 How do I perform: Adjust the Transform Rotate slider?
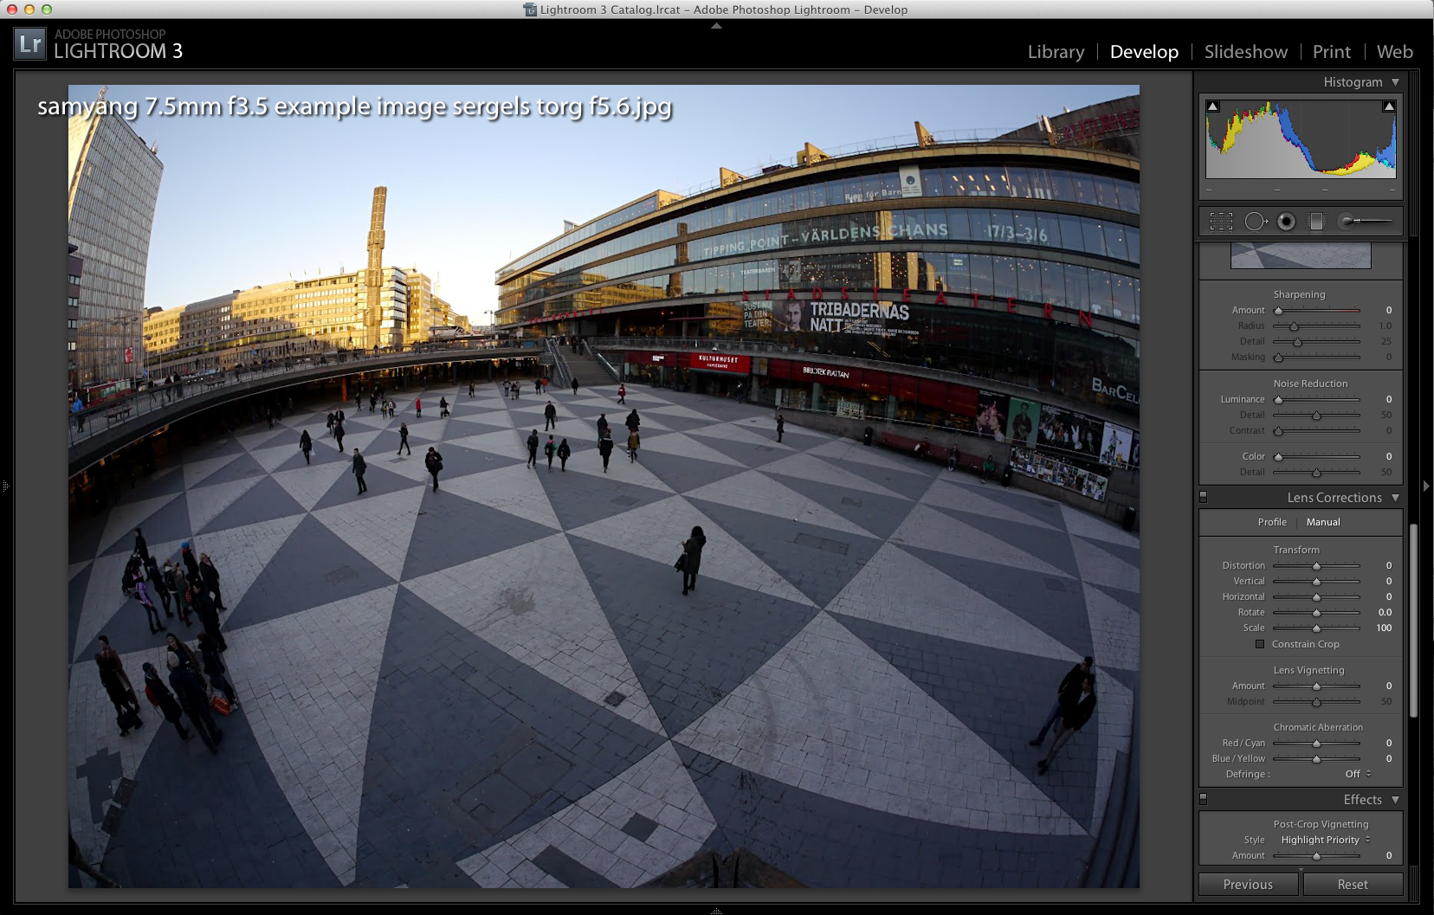coord(1316,612)
